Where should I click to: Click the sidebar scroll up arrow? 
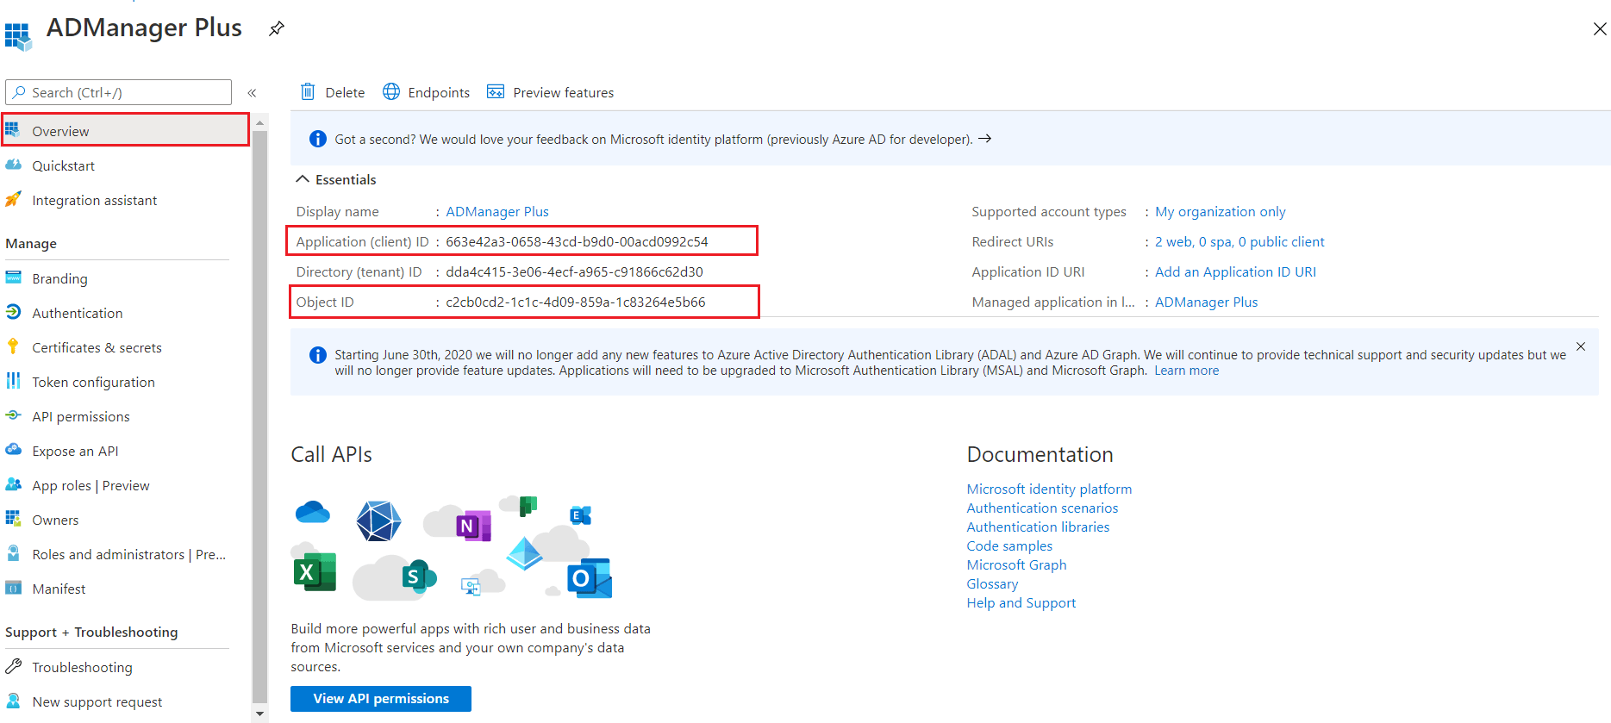click(x=259, y=123)
